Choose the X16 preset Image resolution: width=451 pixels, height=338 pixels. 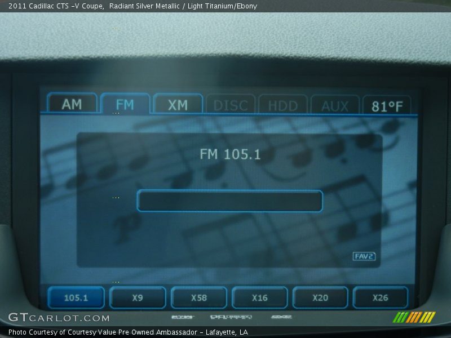[x=260, y=297]
